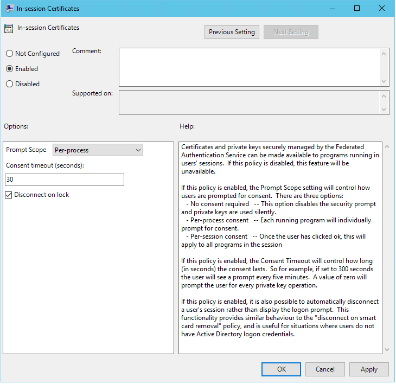Apply the policy changes
The image size is (396, 384).
[369, 369]
